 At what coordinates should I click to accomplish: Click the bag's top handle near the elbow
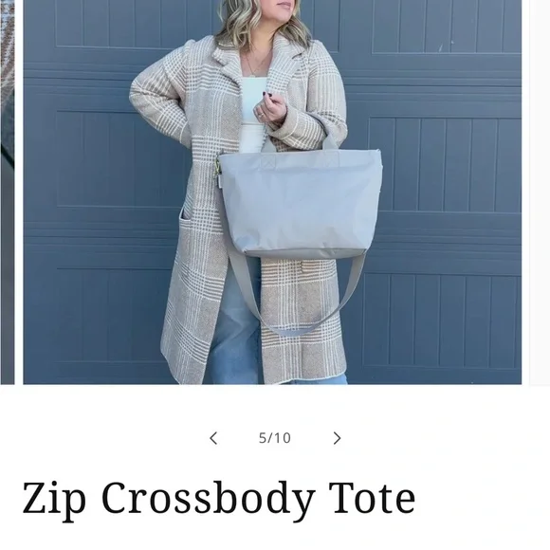(x=330, y=138)
